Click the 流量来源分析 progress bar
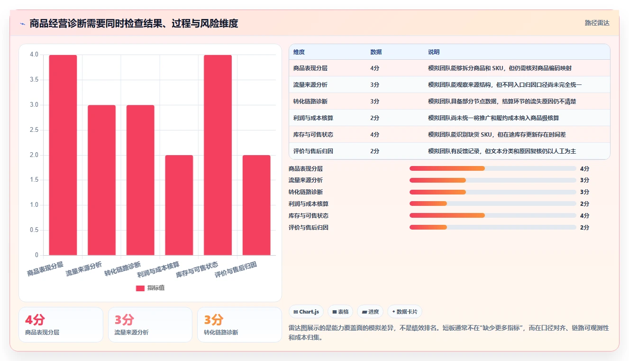Screen dimensions: 629x361 493,180
